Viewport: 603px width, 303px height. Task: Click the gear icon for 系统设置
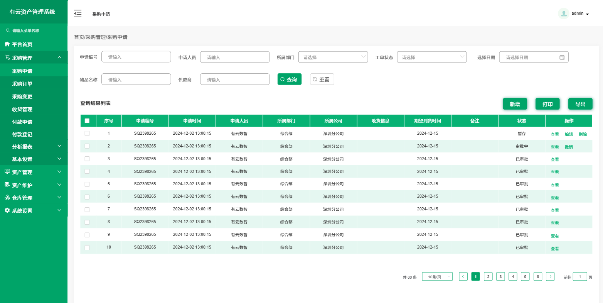pyautogui.click(x=7, y=210)
